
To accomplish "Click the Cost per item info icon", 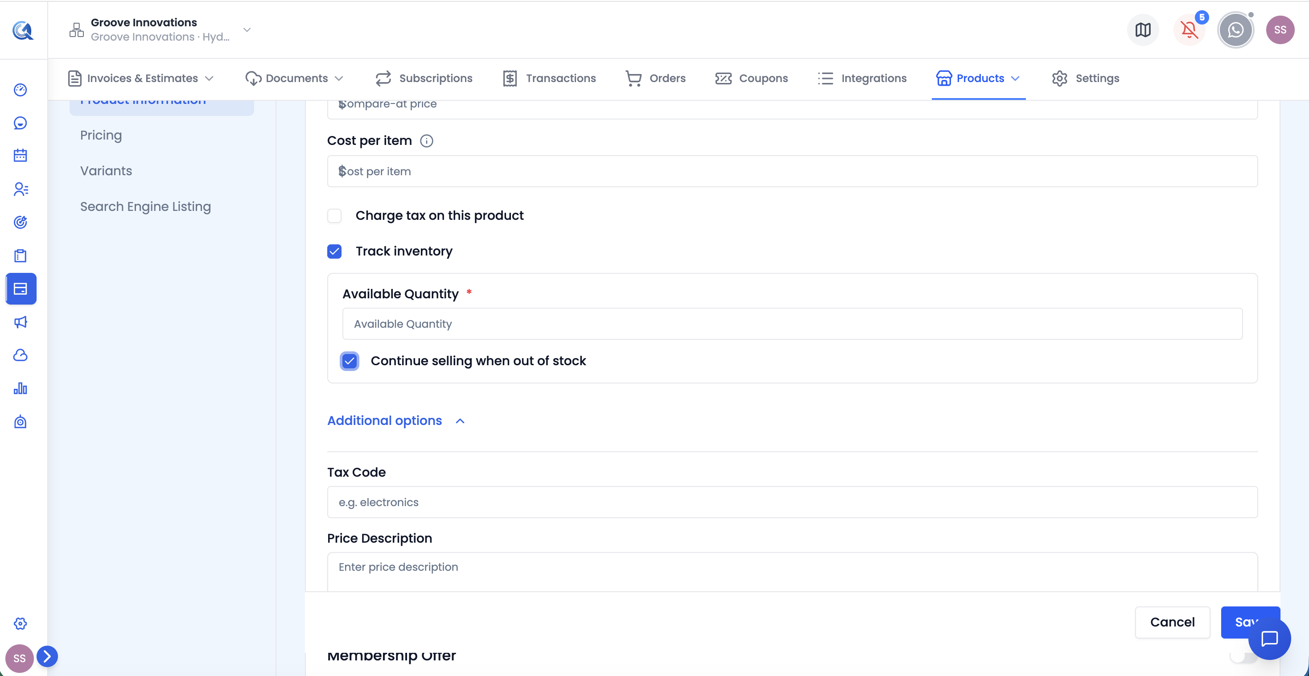I will pyautogui.click(x=426, y=141).
